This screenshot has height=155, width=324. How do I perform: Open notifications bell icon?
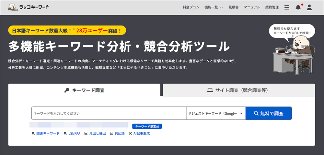[x=298, y=7]
